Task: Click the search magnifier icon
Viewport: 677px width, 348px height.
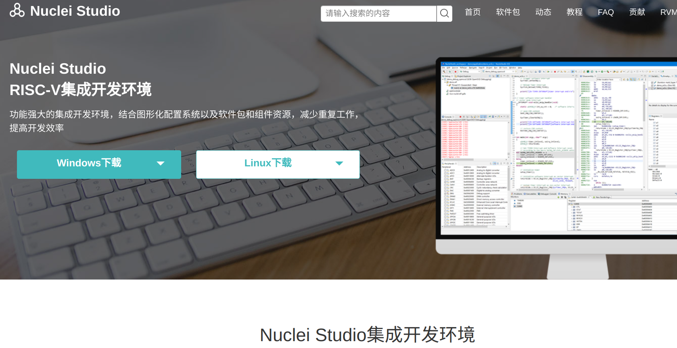Action: [444, 14]
